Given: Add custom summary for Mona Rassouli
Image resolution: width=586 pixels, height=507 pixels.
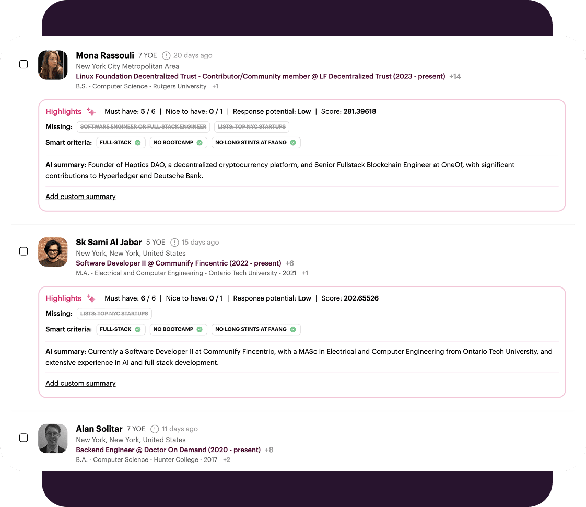Looking at the screenshot, I should (80, 197).
